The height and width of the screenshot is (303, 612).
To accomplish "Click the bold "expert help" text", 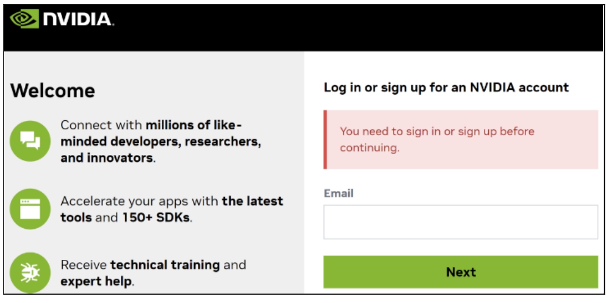I will pyautogui.click(x=96, y=281).
